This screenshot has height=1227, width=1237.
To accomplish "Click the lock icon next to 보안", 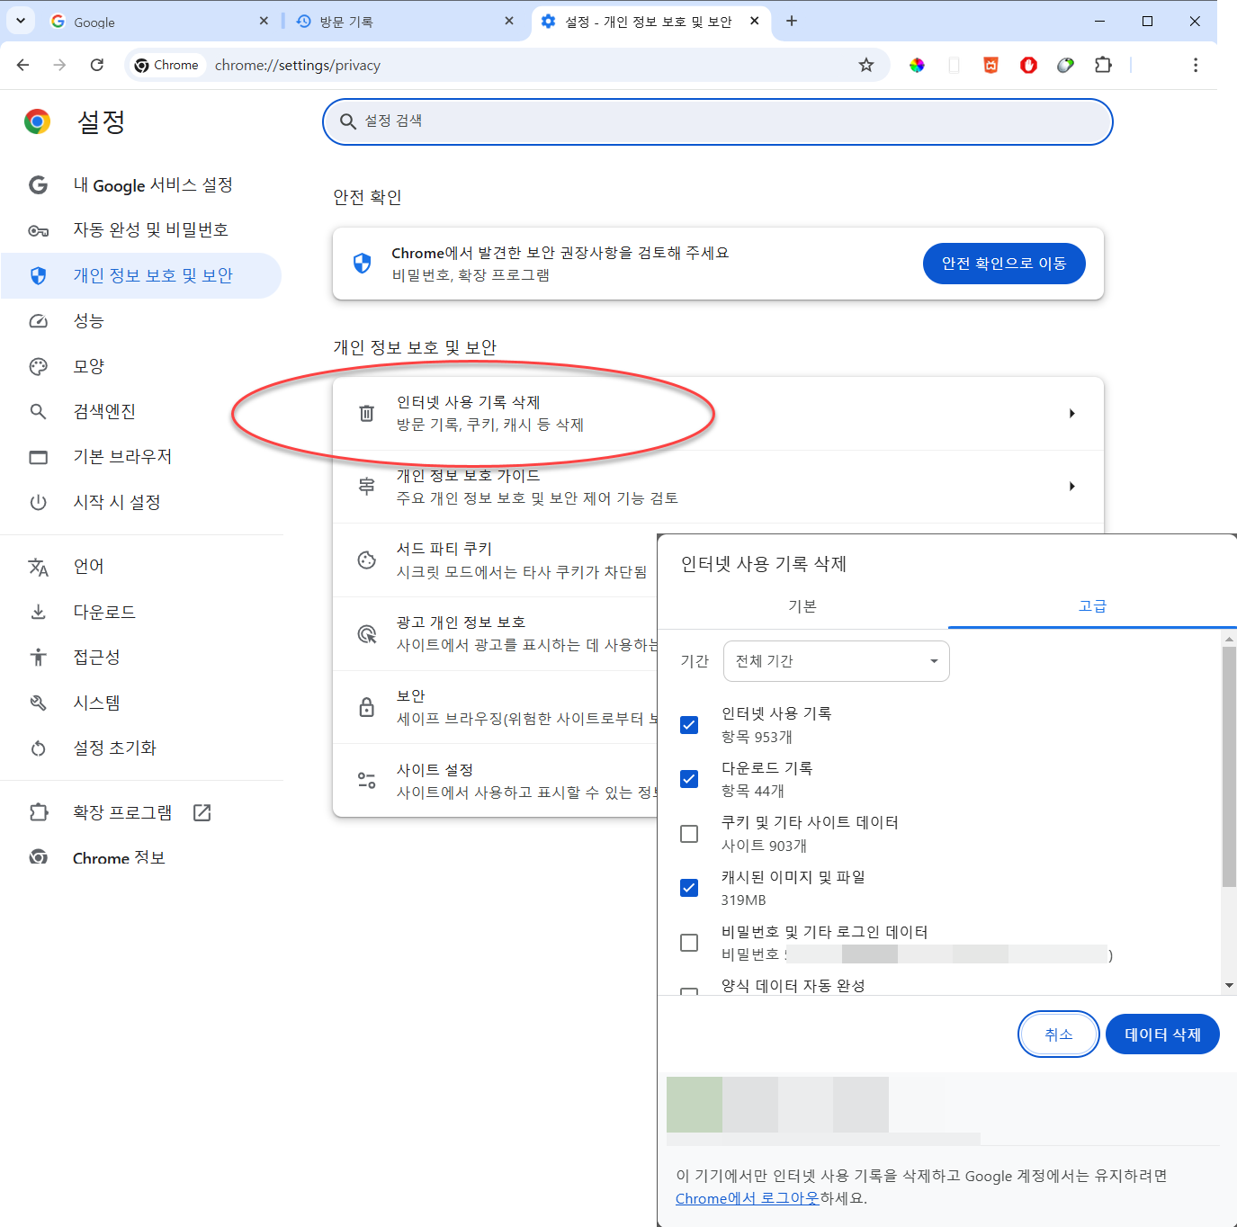I will click(x=366, y=706).
